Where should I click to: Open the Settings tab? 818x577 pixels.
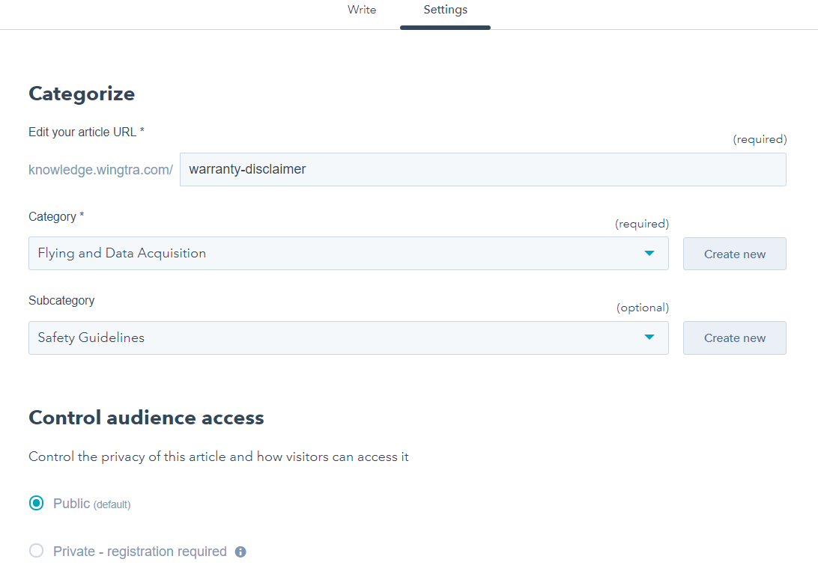click(x=445, y=10)
